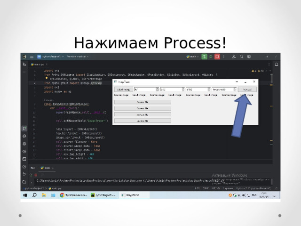Open editor tab options kebab icon

click(x=269, y=65)
